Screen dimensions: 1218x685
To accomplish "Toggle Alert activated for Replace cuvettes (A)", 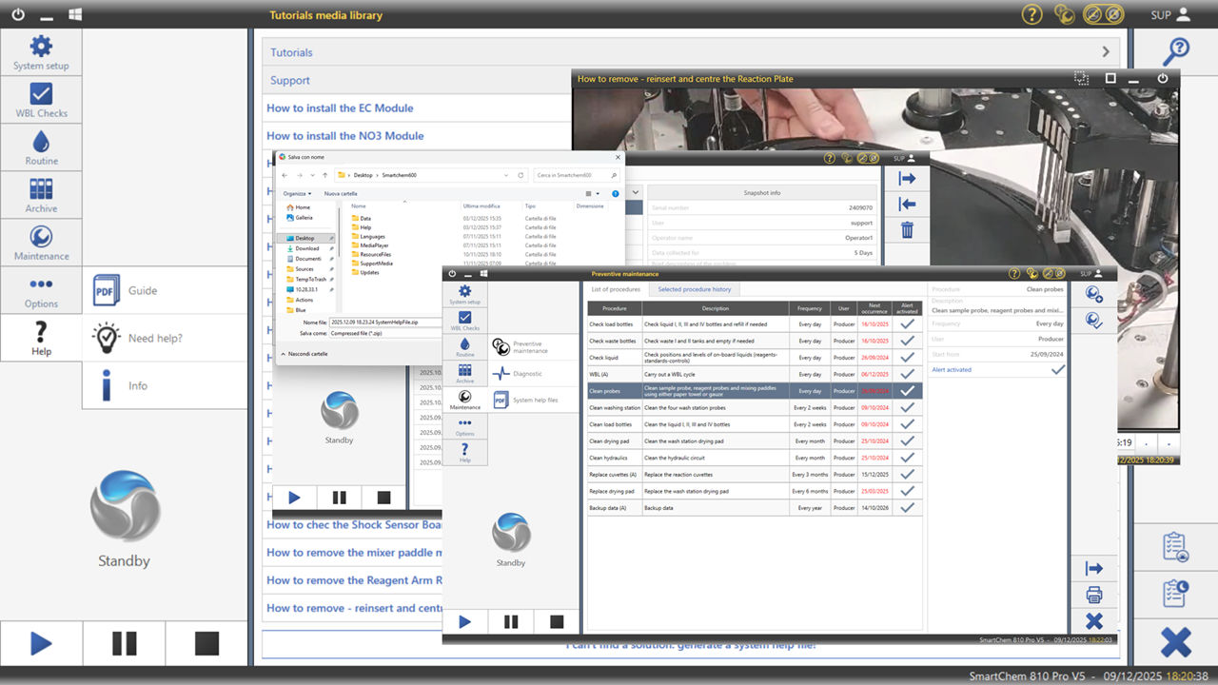I will point(907,474).
